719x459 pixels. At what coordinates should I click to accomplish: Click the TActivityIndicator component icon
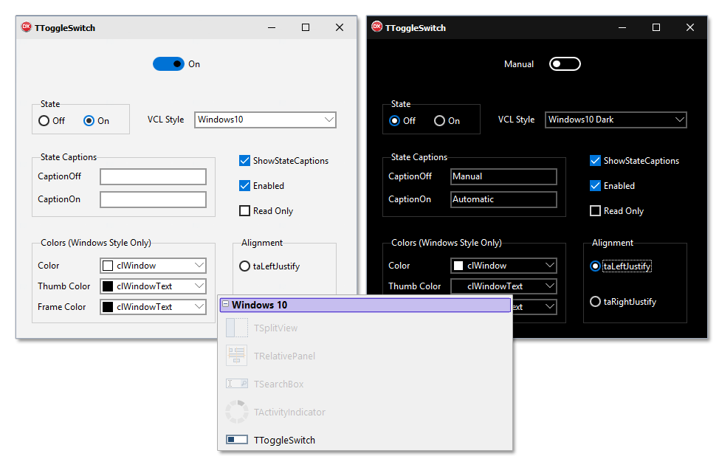[237, 412]
